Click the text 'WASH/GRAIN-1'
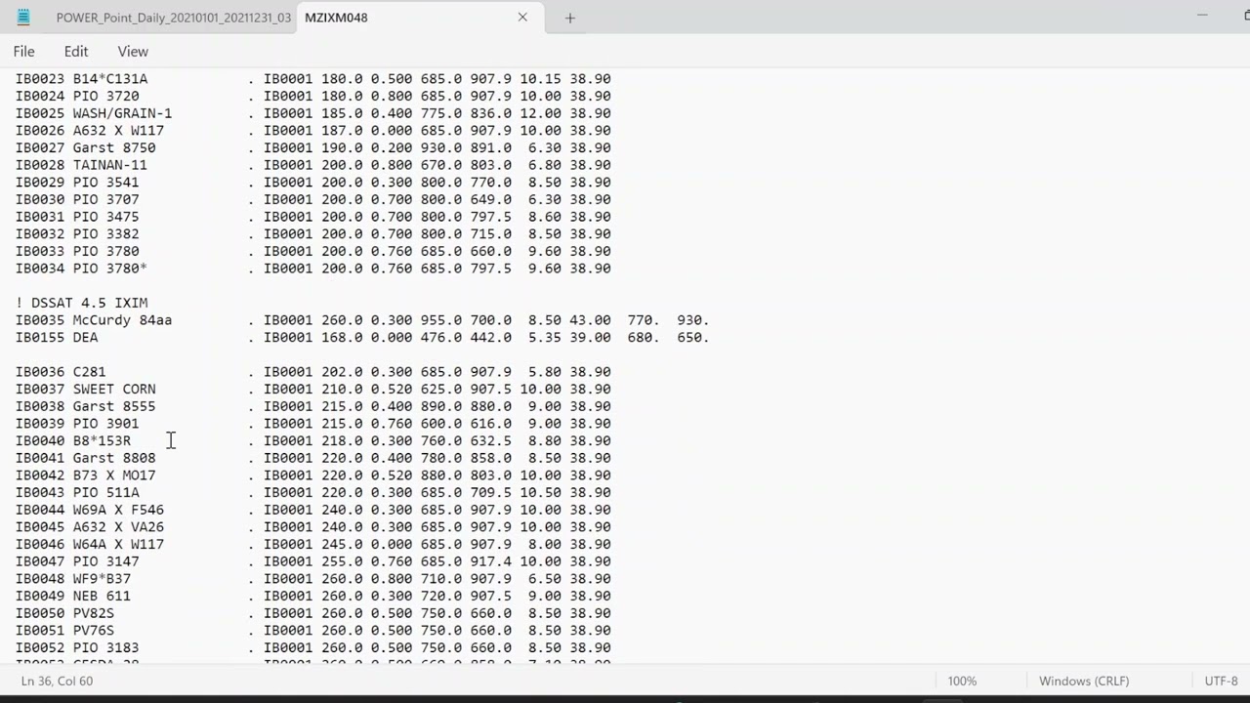The width and height of the screenshot is (1250, 703). click(x=122, y=113)
